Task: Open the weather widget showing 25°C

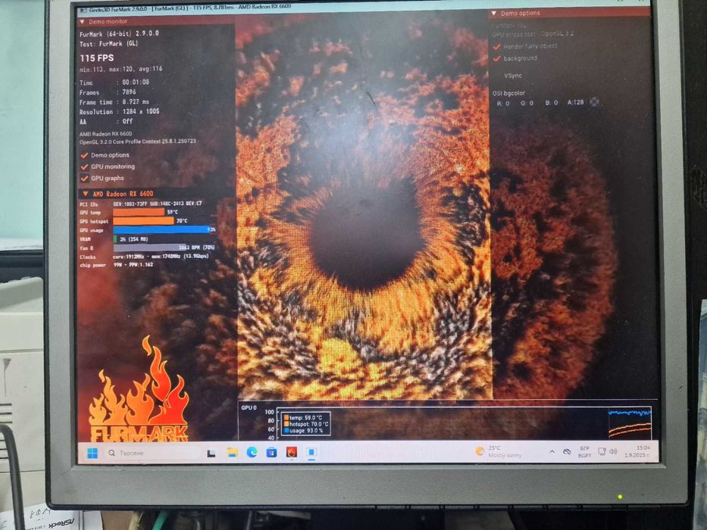Action: (x=499, y=451)
